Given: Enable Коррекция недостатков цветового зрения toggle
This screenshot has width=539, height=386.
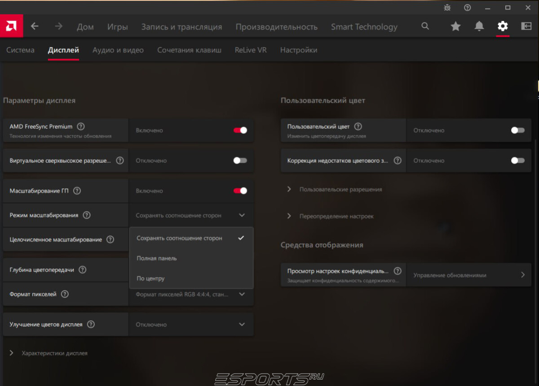Looking at the screenshot, I should 518,160.
